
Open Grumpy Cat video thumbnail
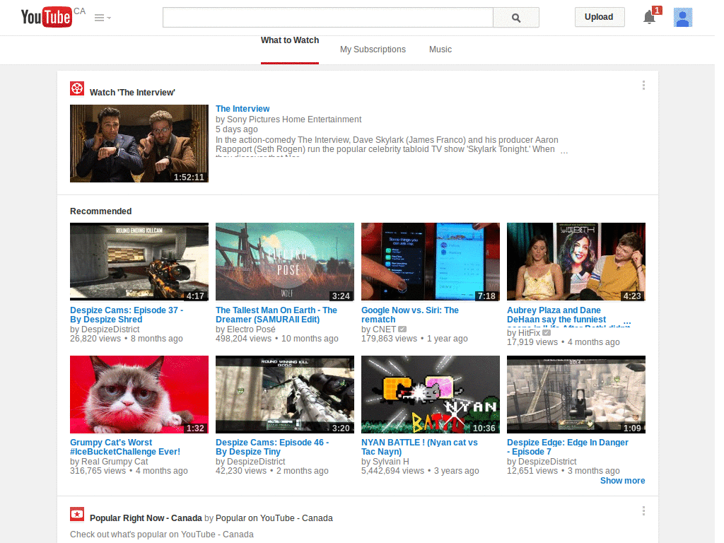coord(139,395)
